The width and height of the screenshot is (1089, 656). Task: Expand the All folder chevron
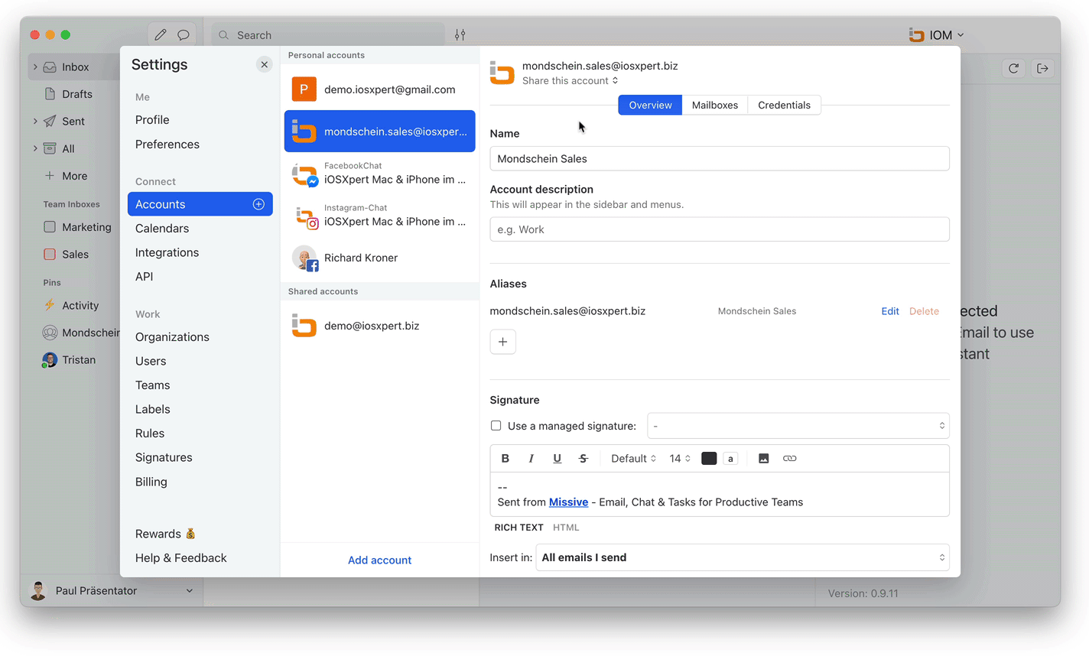(35, 148)
